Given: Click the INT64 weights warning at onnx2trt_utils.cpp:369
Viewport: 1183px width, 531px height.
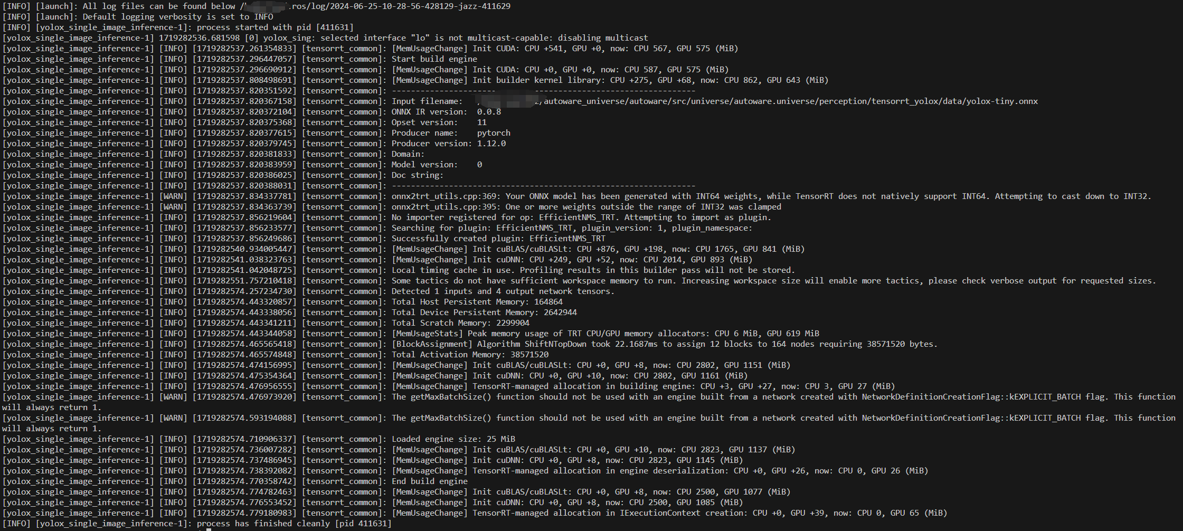Looking at the screenshot, I should 577,196.
